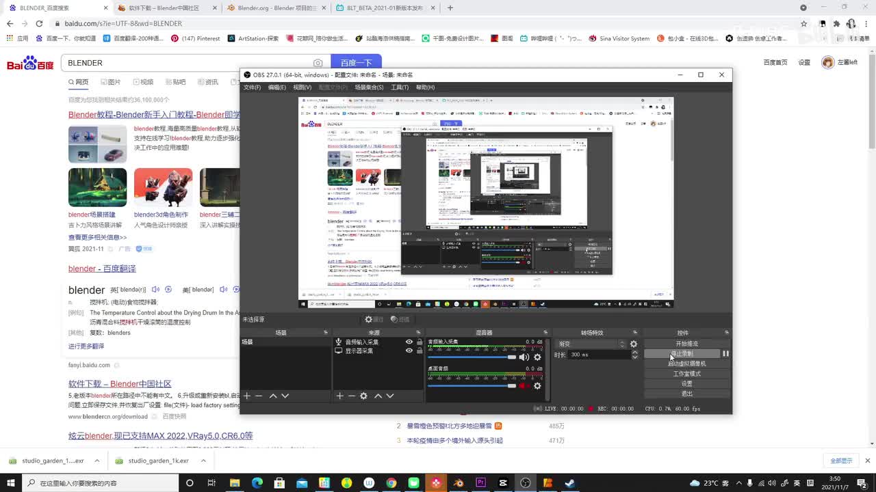Click 启动虚拟摄像机 virtual camera button
The image size is (876, 492).
click(x=687, y=364)
